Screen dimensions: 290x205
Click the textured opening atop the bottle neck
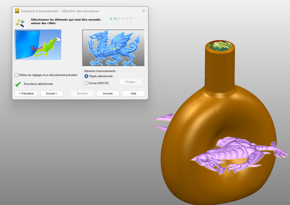pos(220,45)
